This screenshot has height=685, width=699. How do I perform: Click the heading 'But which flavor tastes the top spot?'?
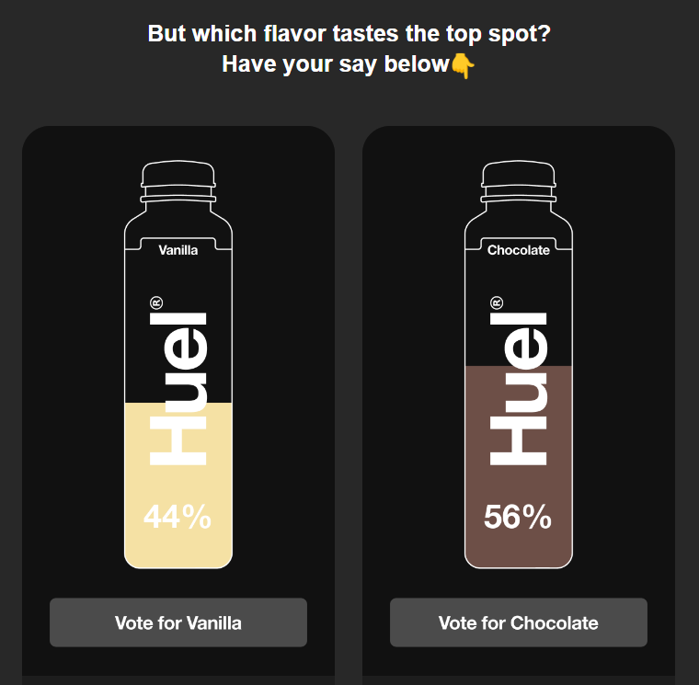349,34
